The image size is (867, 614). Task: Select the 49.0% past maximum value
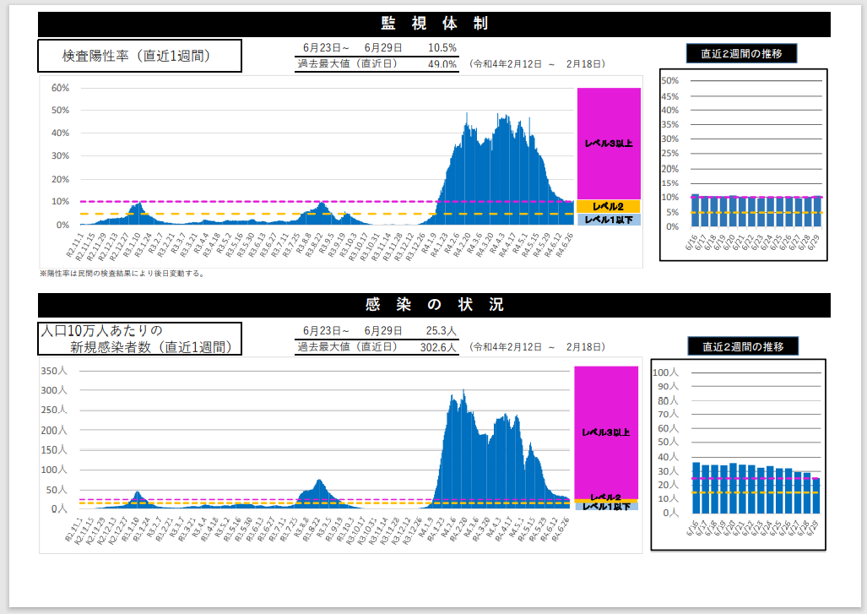(442, 63)
